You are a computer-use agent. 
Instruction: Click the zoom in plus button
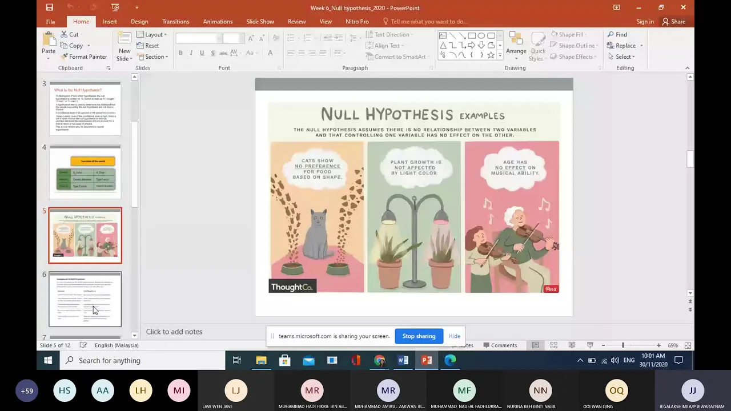[658, 345]
